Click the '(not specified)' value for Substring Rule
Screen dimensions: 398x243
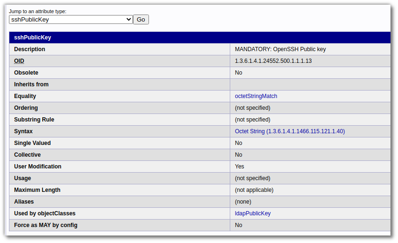252,119
